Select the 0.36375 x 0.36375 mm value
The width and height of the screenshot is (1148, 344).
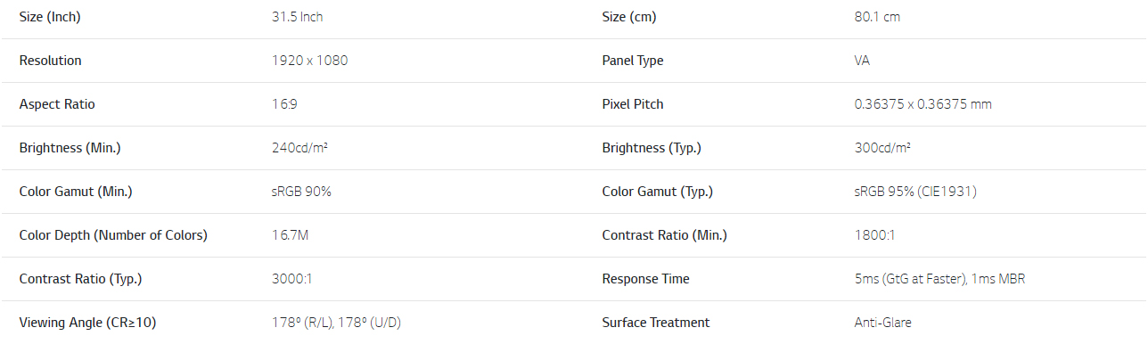923,104
